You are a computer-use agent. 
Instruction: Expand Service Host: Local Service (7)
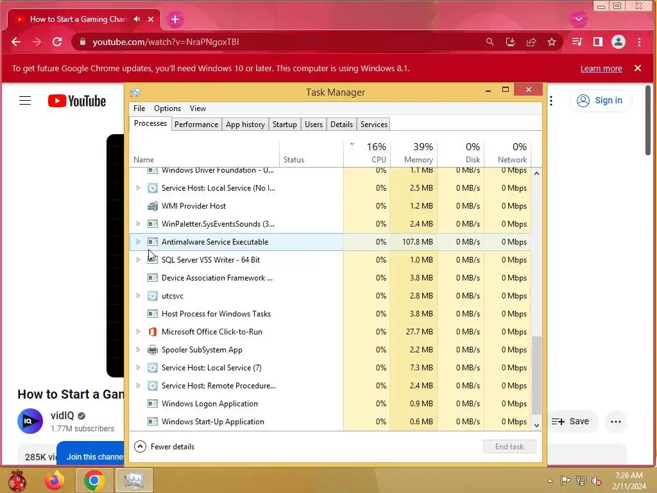[x=139, y=368]
